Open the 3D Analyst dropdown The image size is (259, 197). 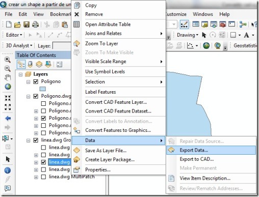point(19,45)
